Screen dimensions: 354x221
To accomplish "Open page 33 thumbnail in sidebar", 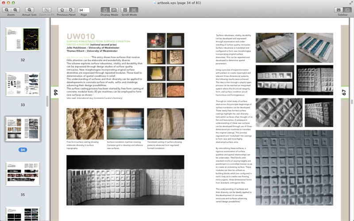I will coord(23,84).
